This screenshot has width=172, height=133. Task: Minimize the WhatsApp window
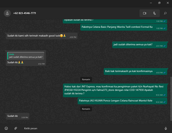tap(151, 3)
